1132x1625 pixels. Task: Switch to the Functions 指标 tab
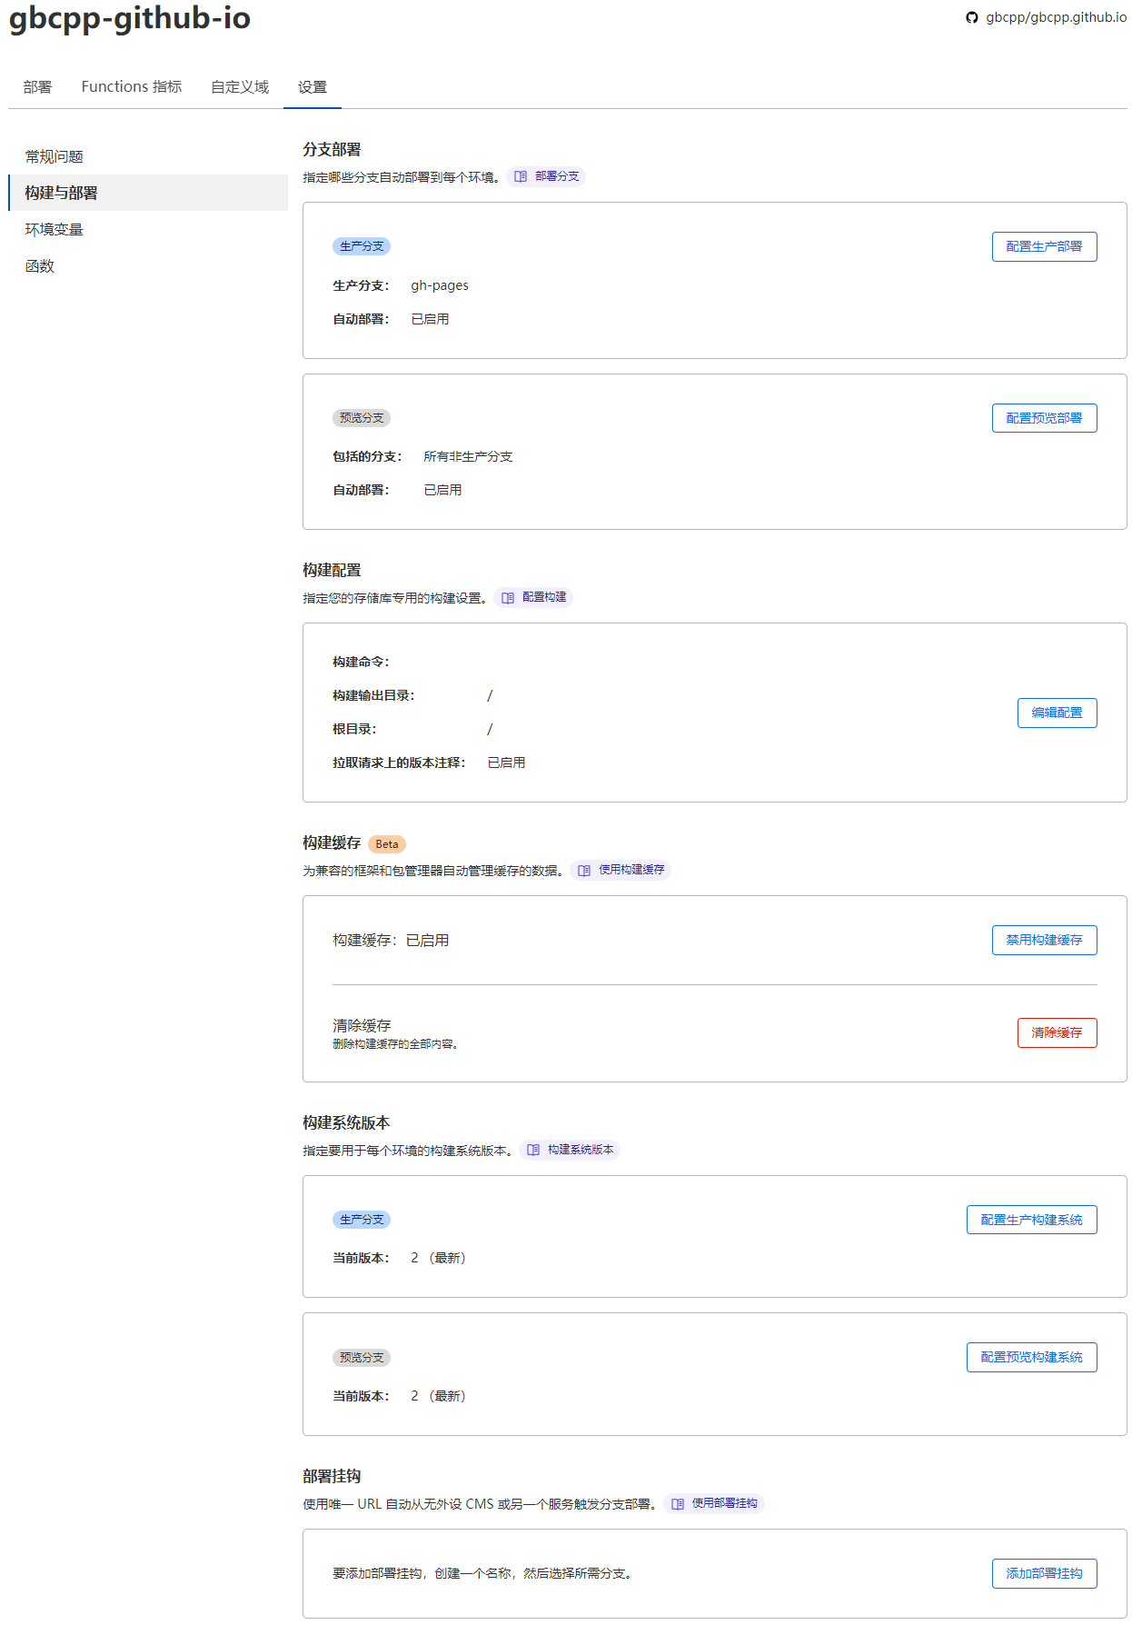coord(132,86)
